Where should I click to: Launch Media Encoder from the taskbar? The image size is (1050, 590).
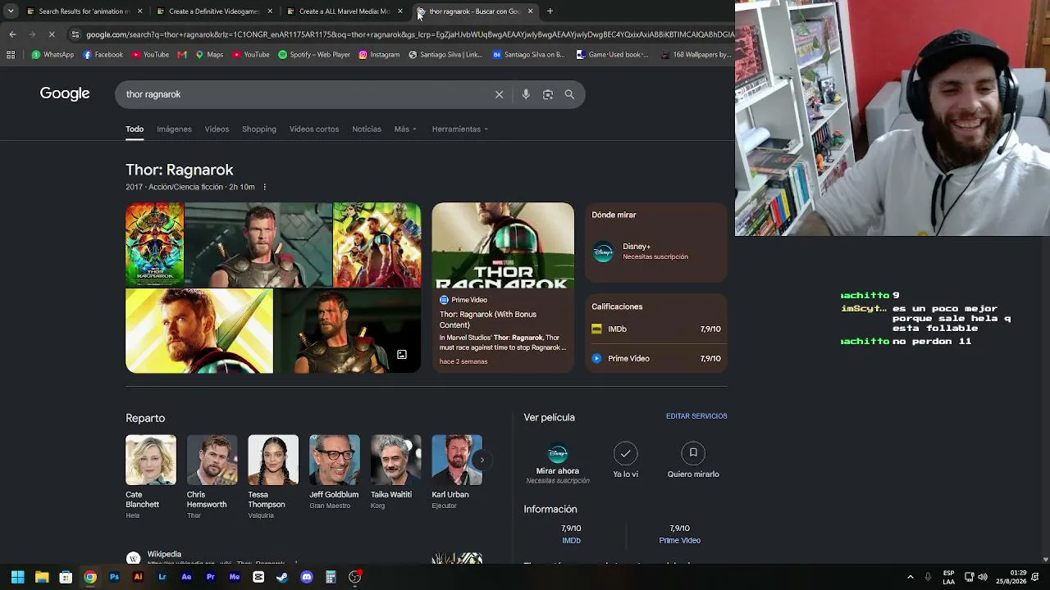235,577
